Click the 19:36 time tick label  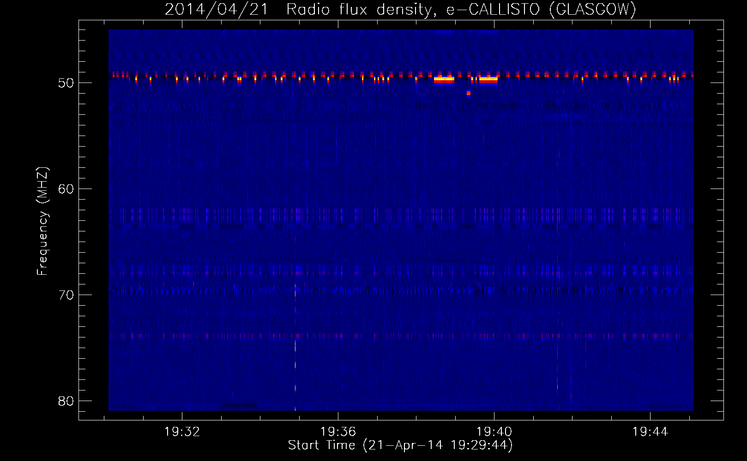click(338, 432)
